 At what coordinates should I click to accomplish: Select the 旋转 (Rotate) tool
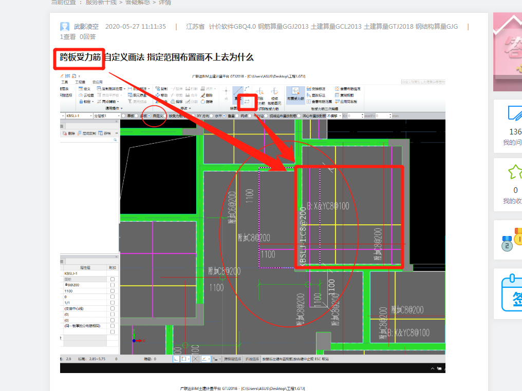(x=207, y=102)
